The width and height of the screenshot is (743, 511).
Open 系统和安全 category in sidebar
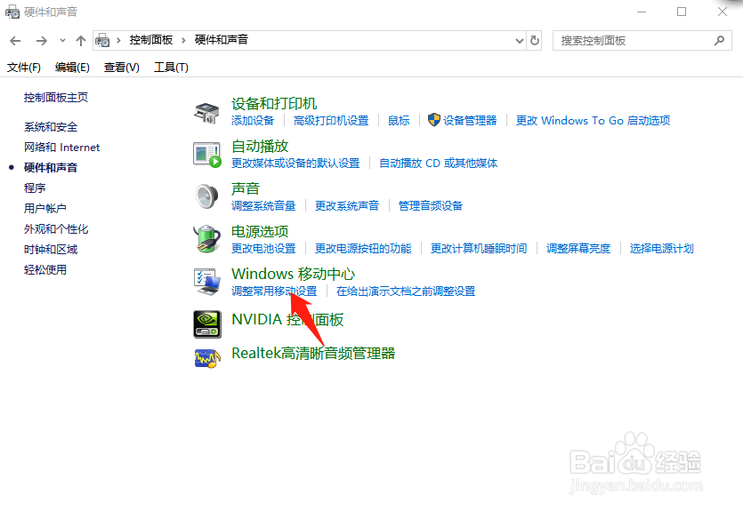[x=51, y=127]
